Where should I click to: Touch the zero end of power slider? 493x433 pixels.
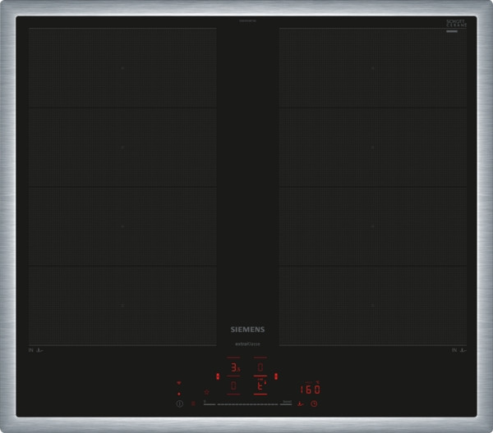pos(207,403)
